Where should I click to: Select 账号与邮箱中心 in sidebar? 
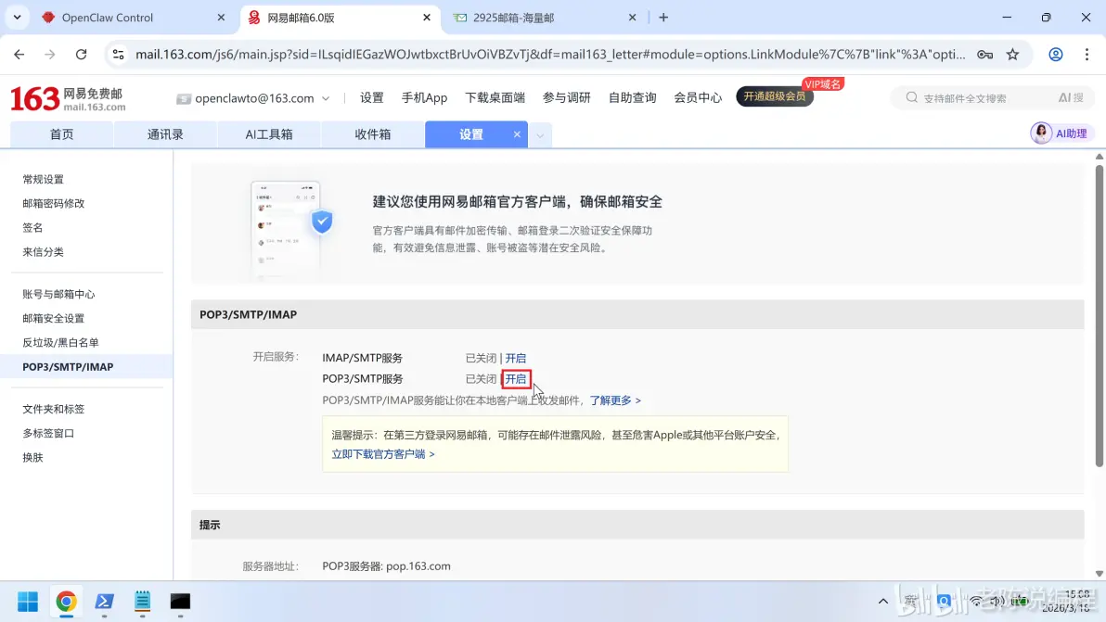point(58,294)
